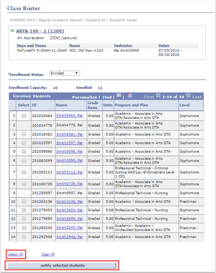This screenshot has height=273, width=216.
Task: Click the Class Roster page heading
Action: [24, 8]
